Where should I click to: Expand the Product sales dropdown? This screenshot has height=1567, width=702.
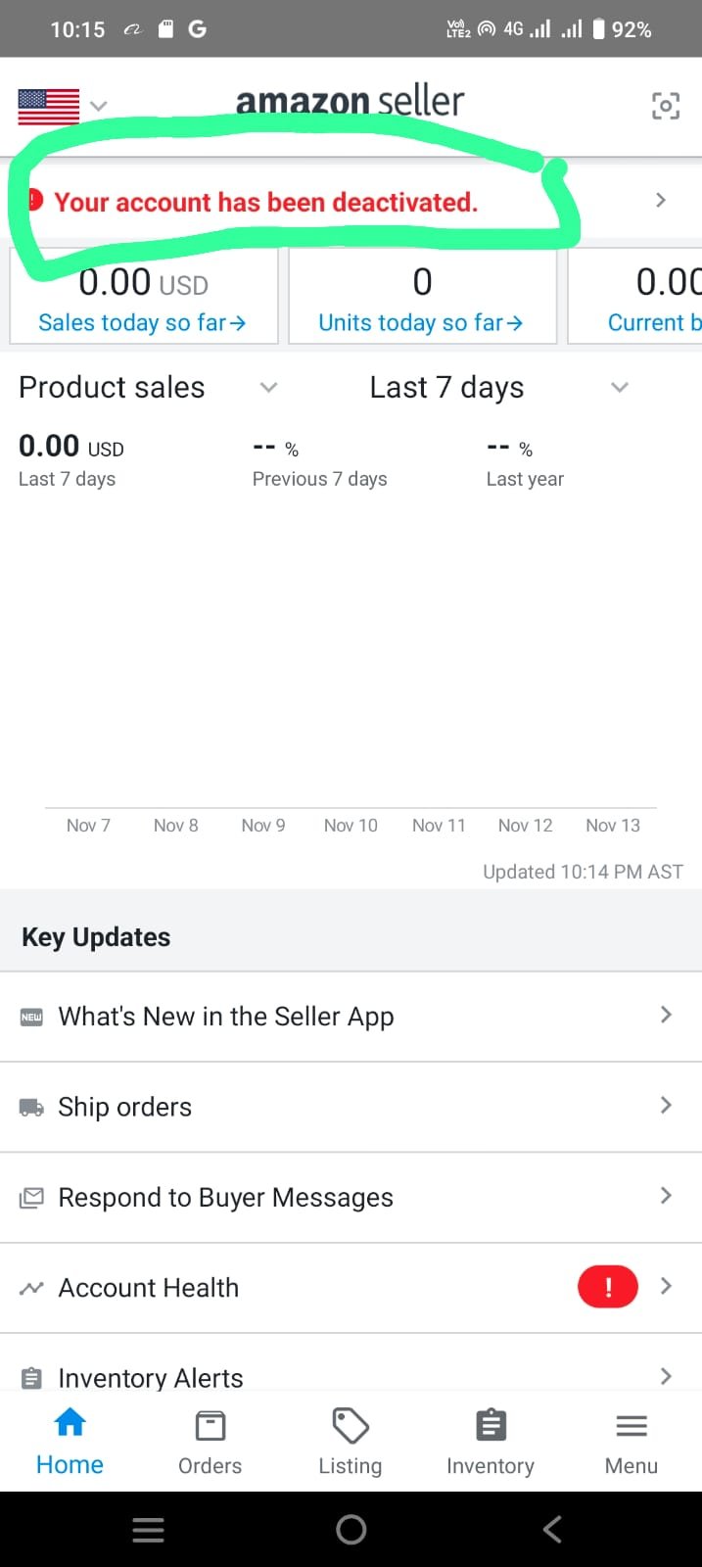pos(268,388)
